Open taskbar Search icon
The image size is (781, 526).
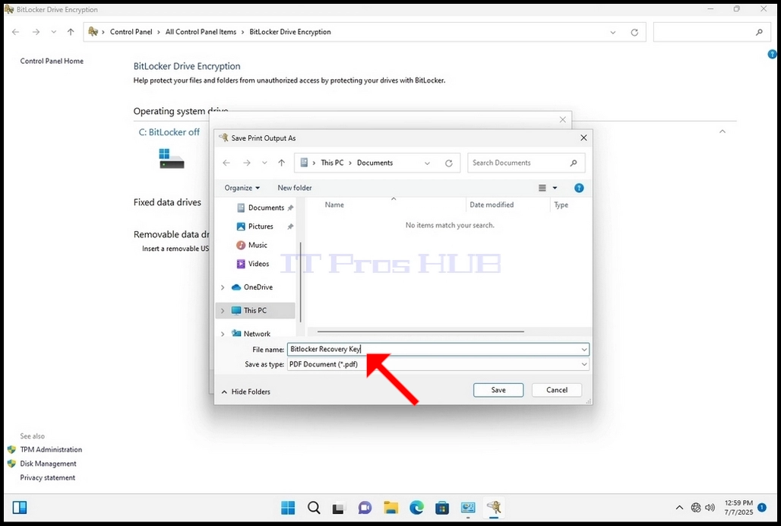(314, 508)
